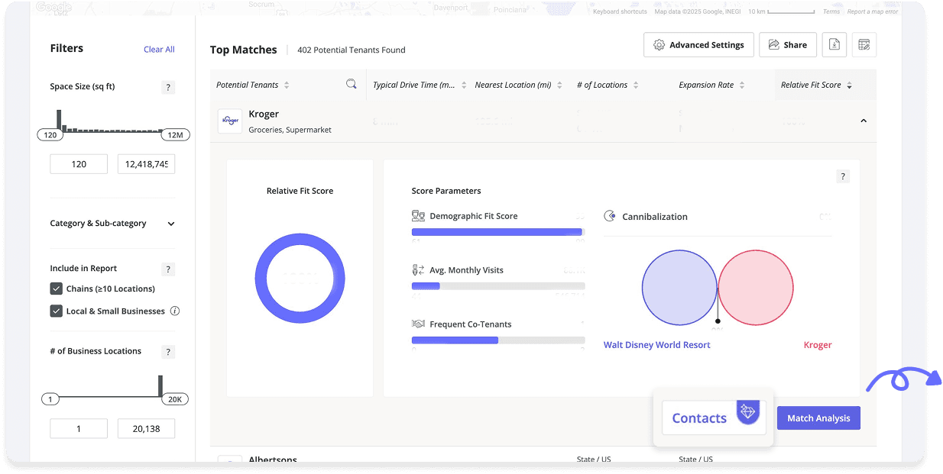Open Include in Report help icon
Image resolution: width=943 pixels, height=474 pixels.
[169, 269]
